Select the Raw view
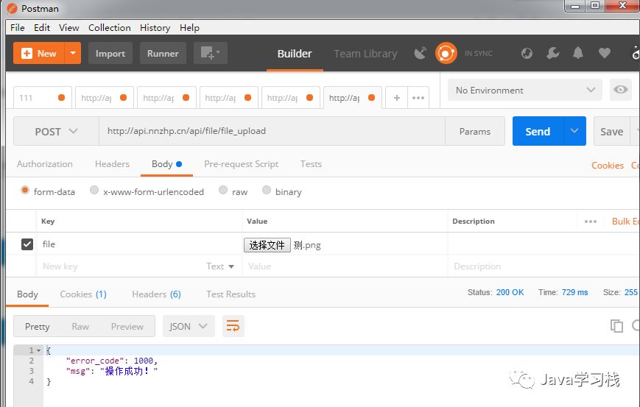Screen dimensions: 640x407 tap(80, 326)
